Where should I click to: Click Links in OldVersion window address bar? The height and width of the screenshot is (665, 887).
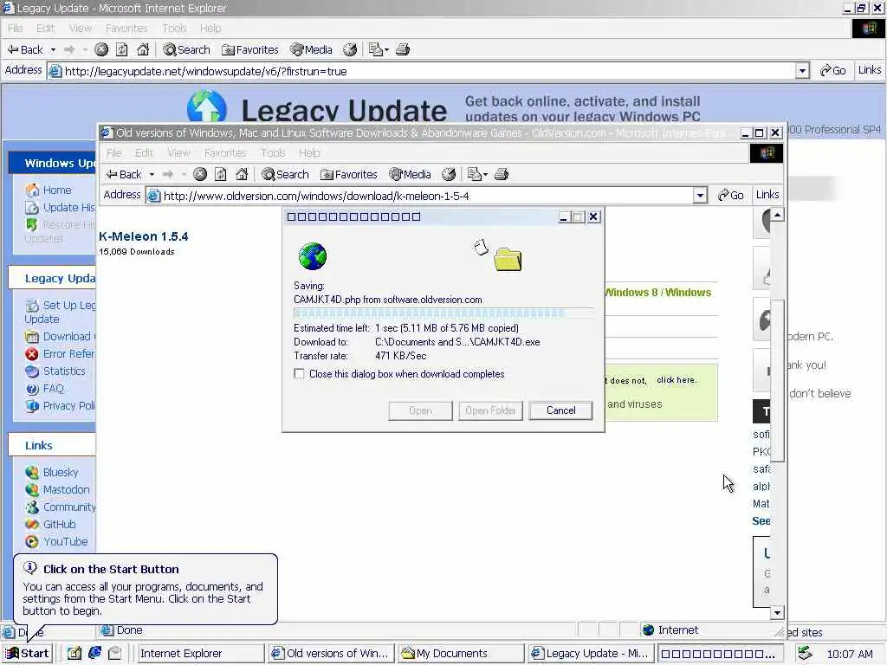click(767, 195)
